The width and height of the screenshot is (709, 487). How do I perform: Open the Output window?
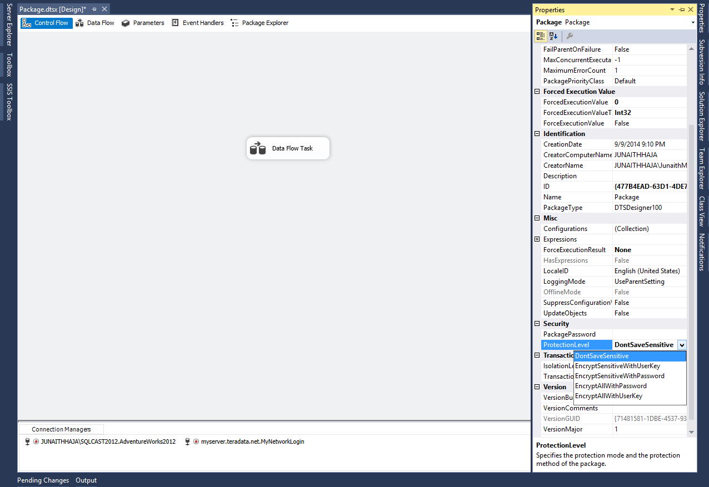pos(86,480)
